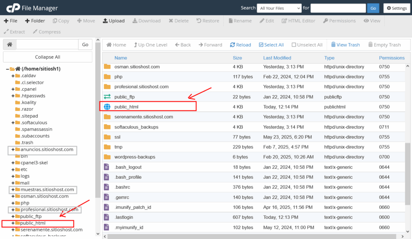Screen dimensions: 412x239
Task: Go to Home in file navigation bar
Action: 116,45
